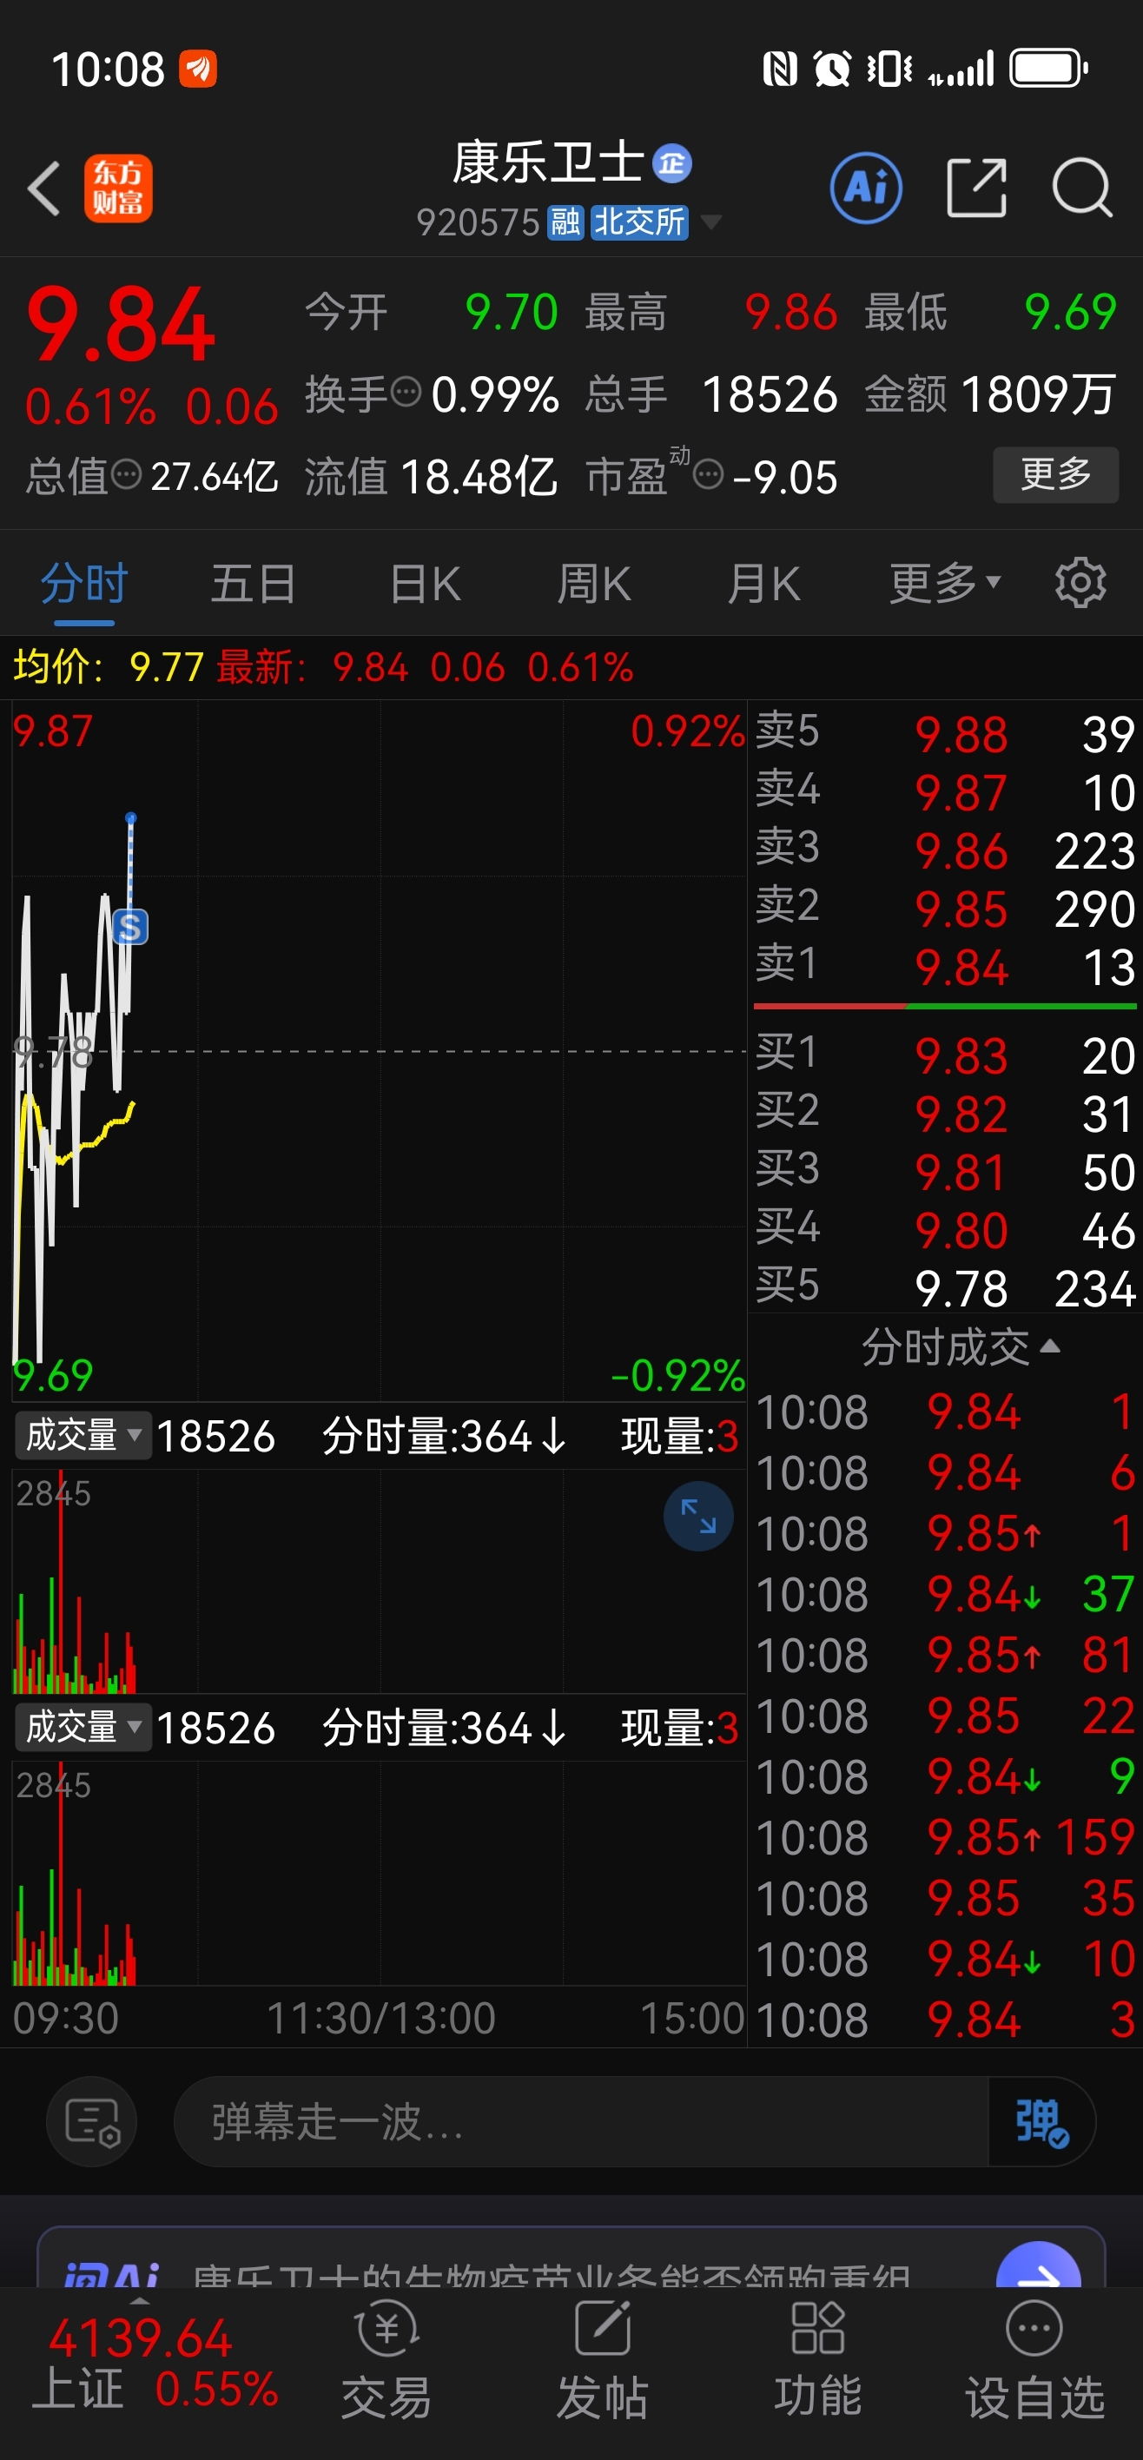This screenshot has height=2460, width=1143.
Task: Expand stock code dropdown triangle
Action: click(710, 222)
